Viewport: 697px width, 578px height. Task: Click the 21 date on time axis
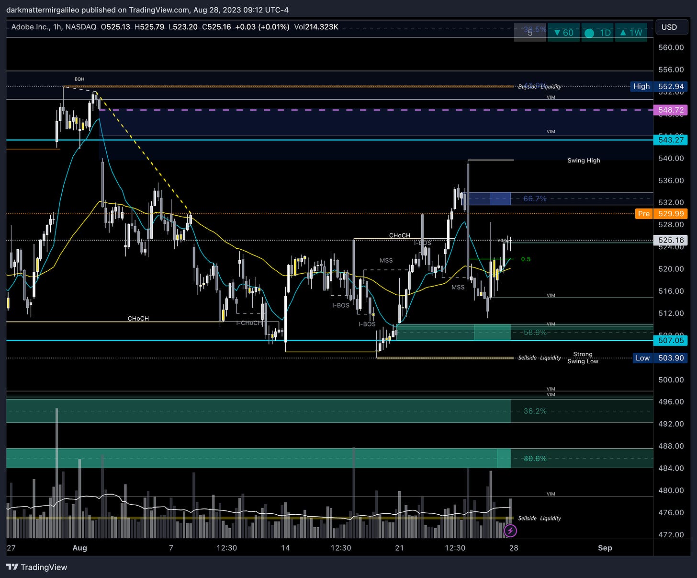click(x=399, y=548)
